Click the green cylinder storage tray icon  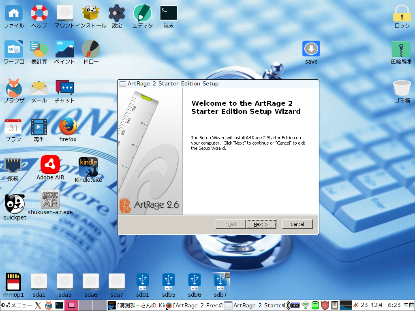click(x=315, y=305)
